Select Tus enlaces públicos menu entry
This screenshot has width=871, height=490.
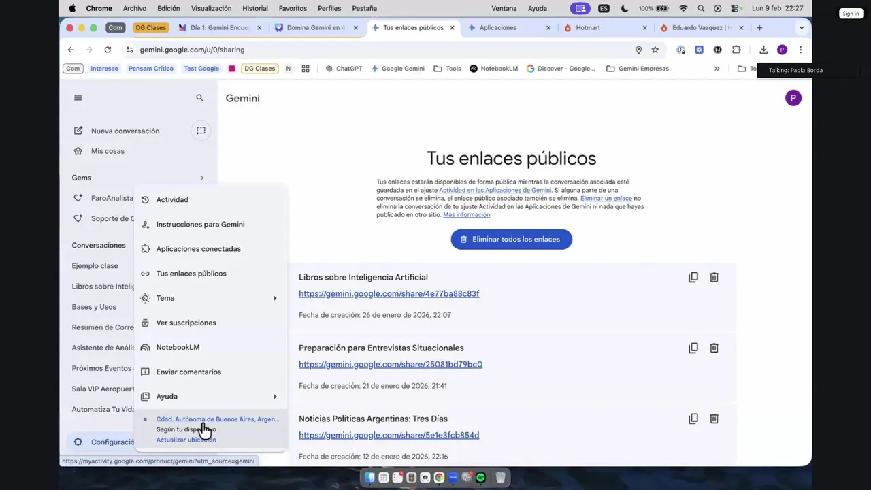click(x=210, y=274)
